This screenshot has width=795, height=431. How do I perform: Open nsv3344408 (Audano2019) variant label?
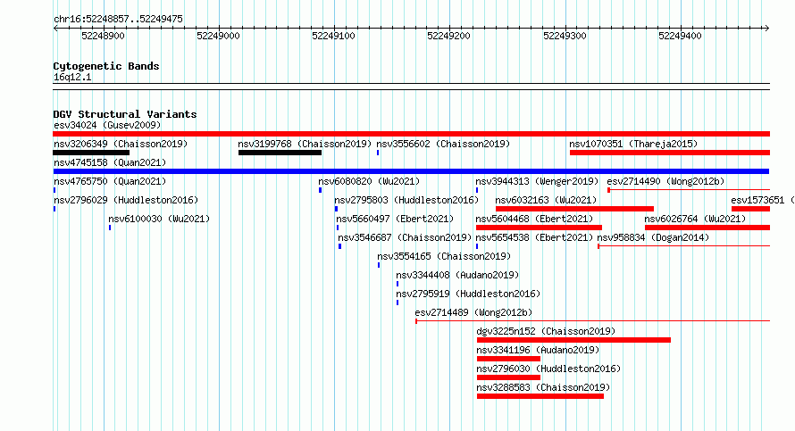(x=457, y=275)
